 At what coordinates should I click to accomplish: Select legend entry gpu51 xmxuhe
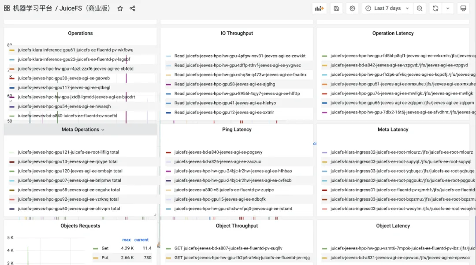click(403, 84)
